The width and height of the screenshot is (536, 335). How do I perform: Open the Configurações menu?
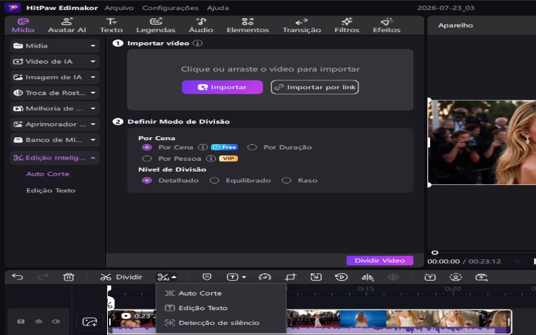[x=170, y=7]
